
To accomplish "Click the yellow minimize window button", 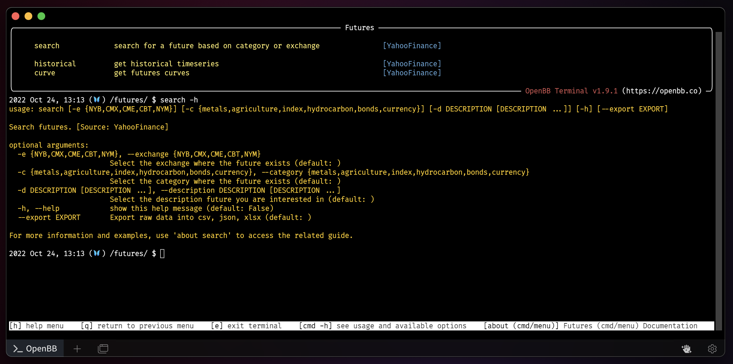I will pos(28,16).
